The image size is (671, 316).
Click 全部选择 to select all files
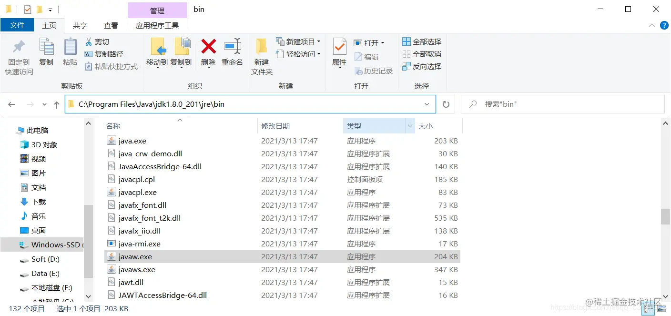421,41
